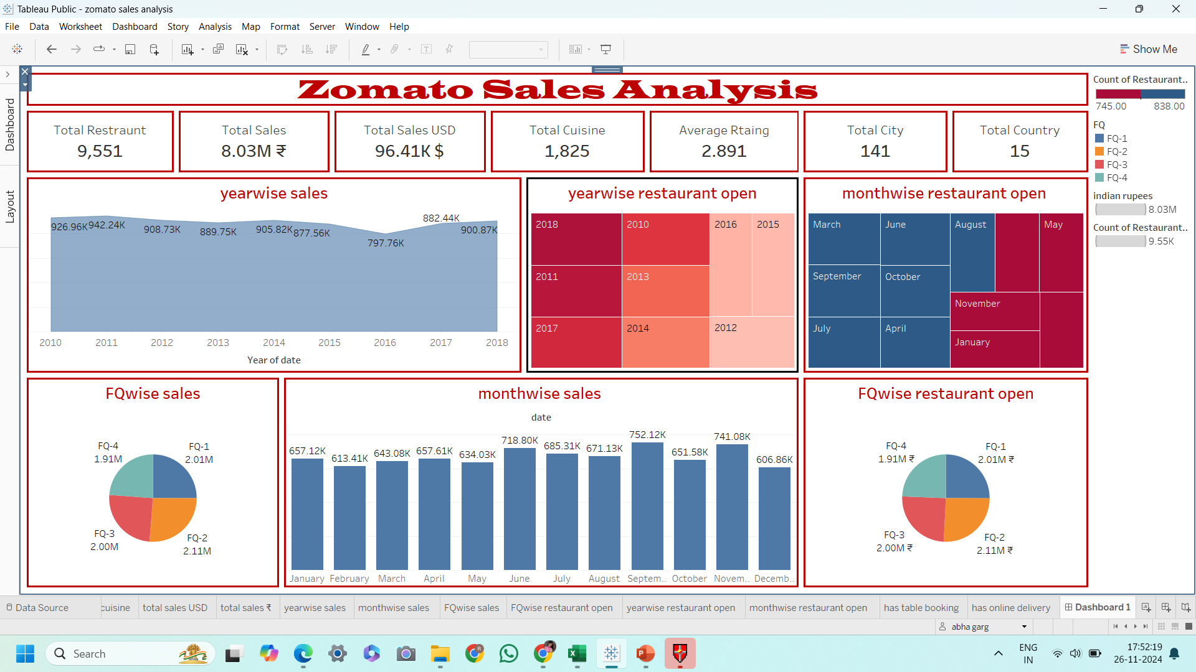Image resolution: width=1196 pixels, height=672 pixels.
Task: Open the Windows Start menu
Action: point(26,654)
